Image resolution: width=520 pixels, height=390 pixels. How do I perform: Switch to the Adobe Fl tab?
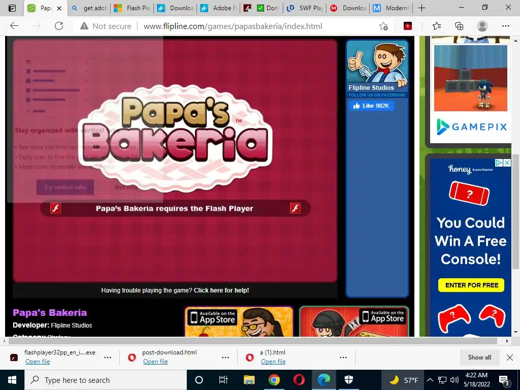point(218,8)
